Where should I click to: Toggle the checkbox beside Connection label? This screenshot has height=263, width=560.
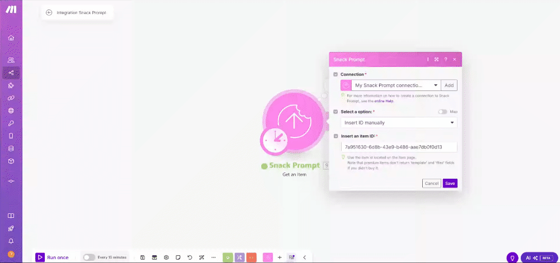tap(335, 74)
